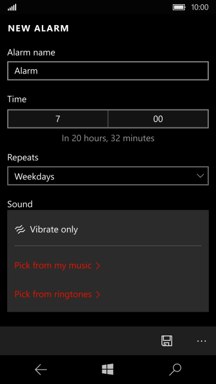Select the minutes field showing 00
Viewport: 216px width, 384px height.
158,119
